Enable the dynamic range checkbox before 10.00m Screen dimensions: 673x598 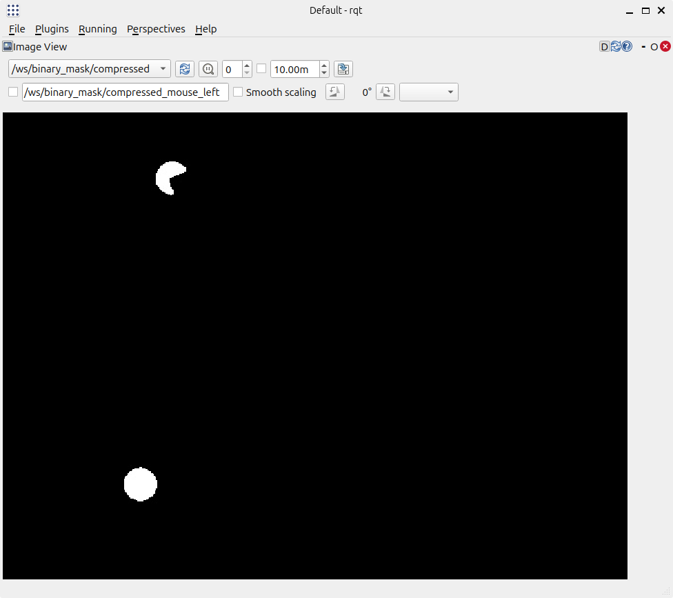(261, 68)
